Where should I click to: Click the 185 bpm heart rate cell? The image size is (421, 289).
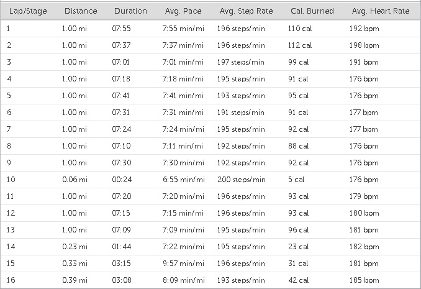tap(364, 280)
